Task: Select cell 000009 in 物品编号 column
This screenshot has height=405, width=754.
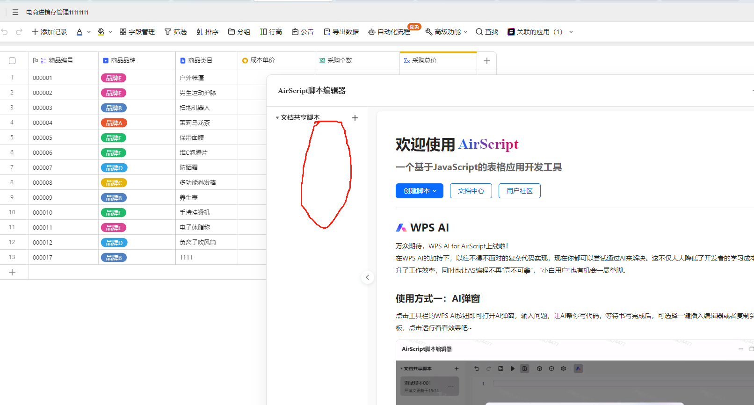Action: (64, 197)
